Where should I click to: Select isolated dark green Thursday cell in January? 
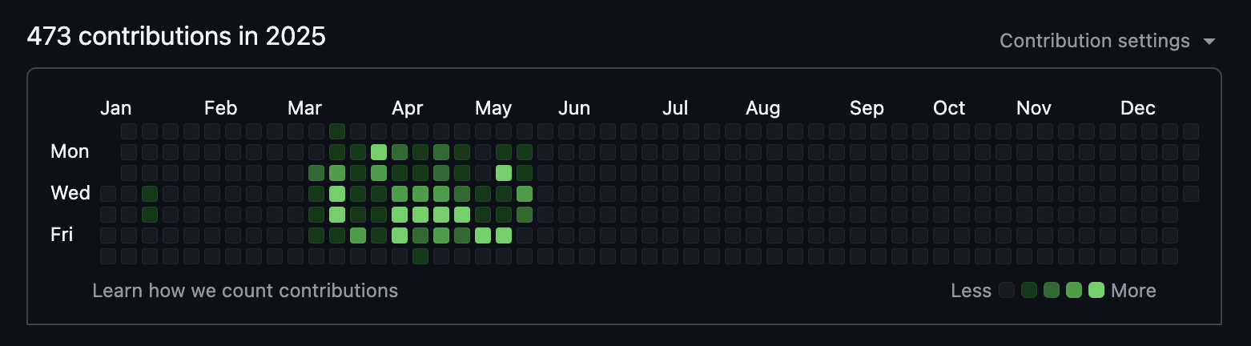150,214
